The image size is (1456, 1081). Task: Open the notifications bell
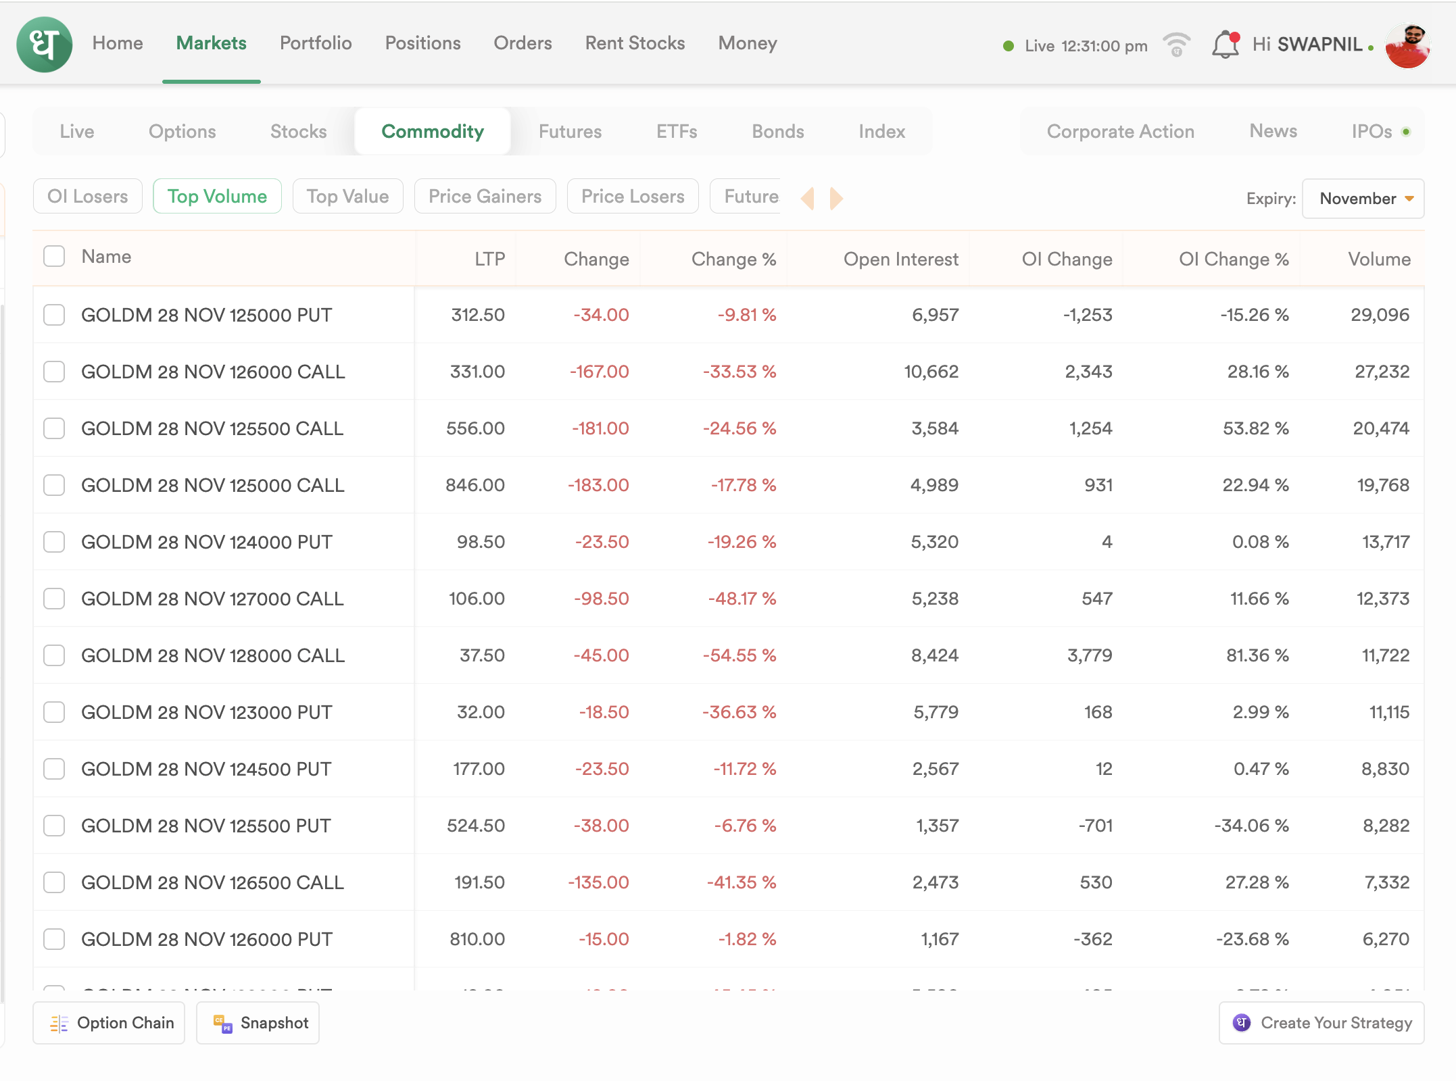[x=1225, y=45]
